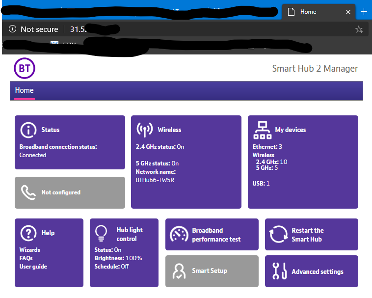Click the Smart Setup person icon
372x298 pixels.
click(x=179, y=271)
